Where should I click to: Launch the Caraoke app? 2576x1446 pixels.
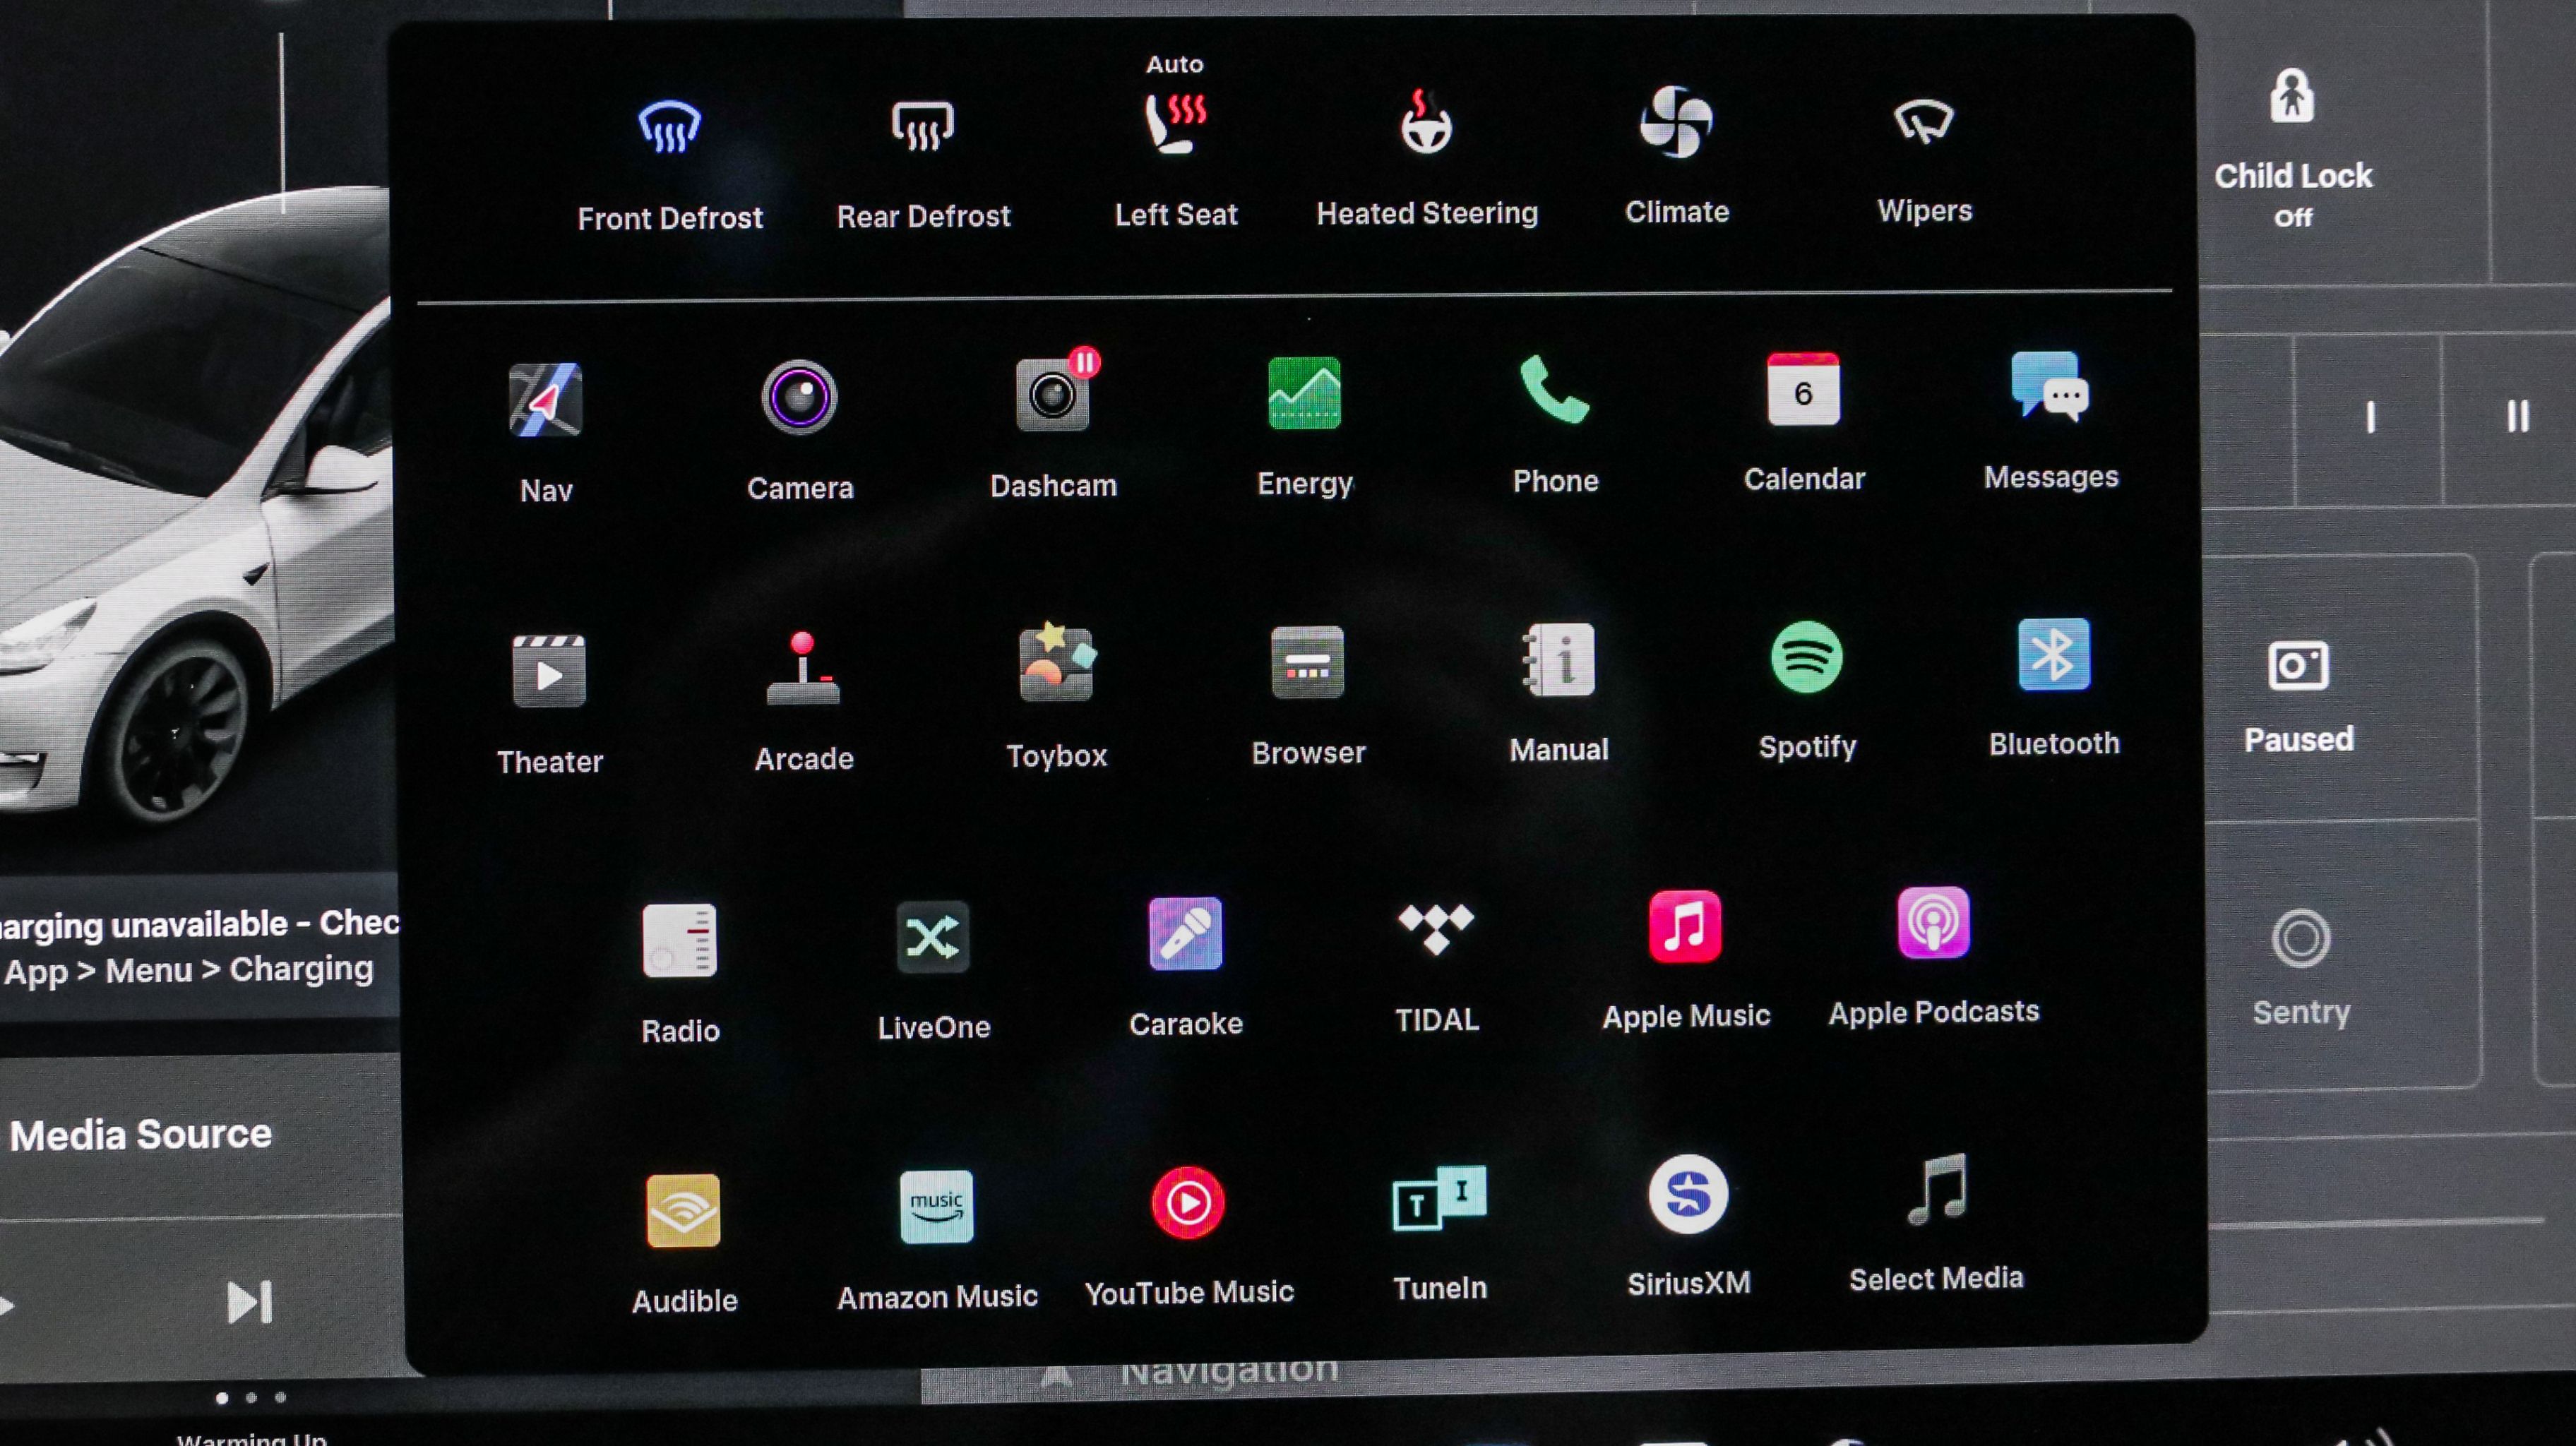(1185, 934)
